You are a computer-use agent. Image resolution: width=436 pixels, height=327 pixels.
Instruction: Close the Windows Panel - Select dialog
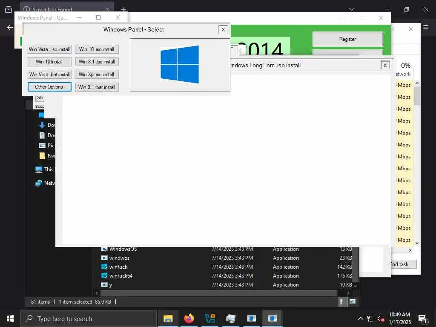click(223, 30)
